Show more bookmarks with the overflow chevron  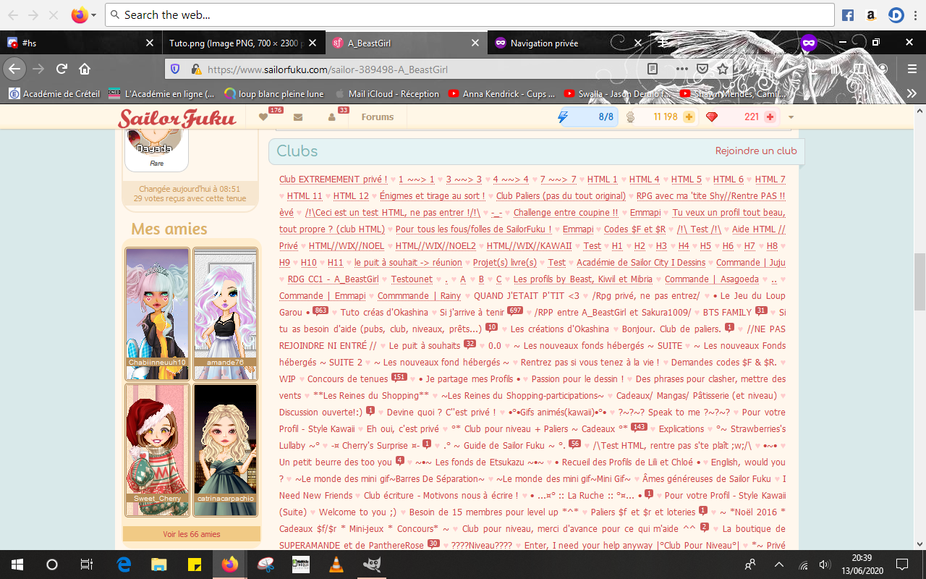pyautogui.click(x=912, y=93)
